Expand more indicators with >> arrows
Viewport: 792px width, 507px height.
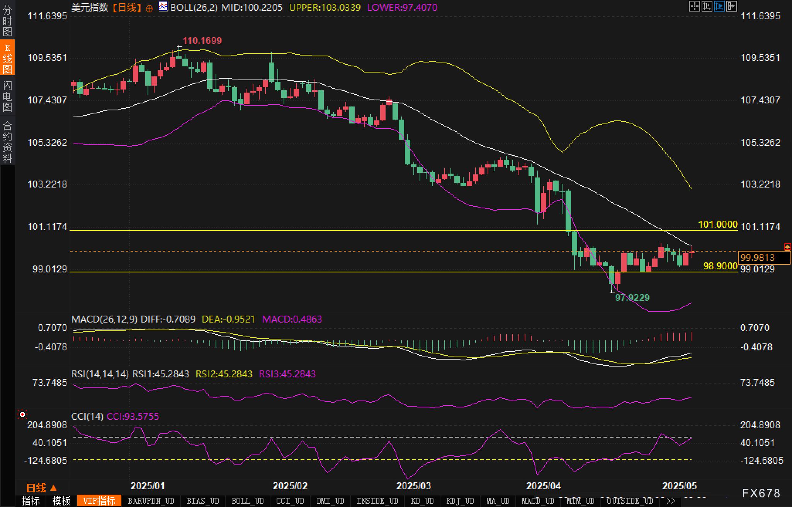[671, 501]
